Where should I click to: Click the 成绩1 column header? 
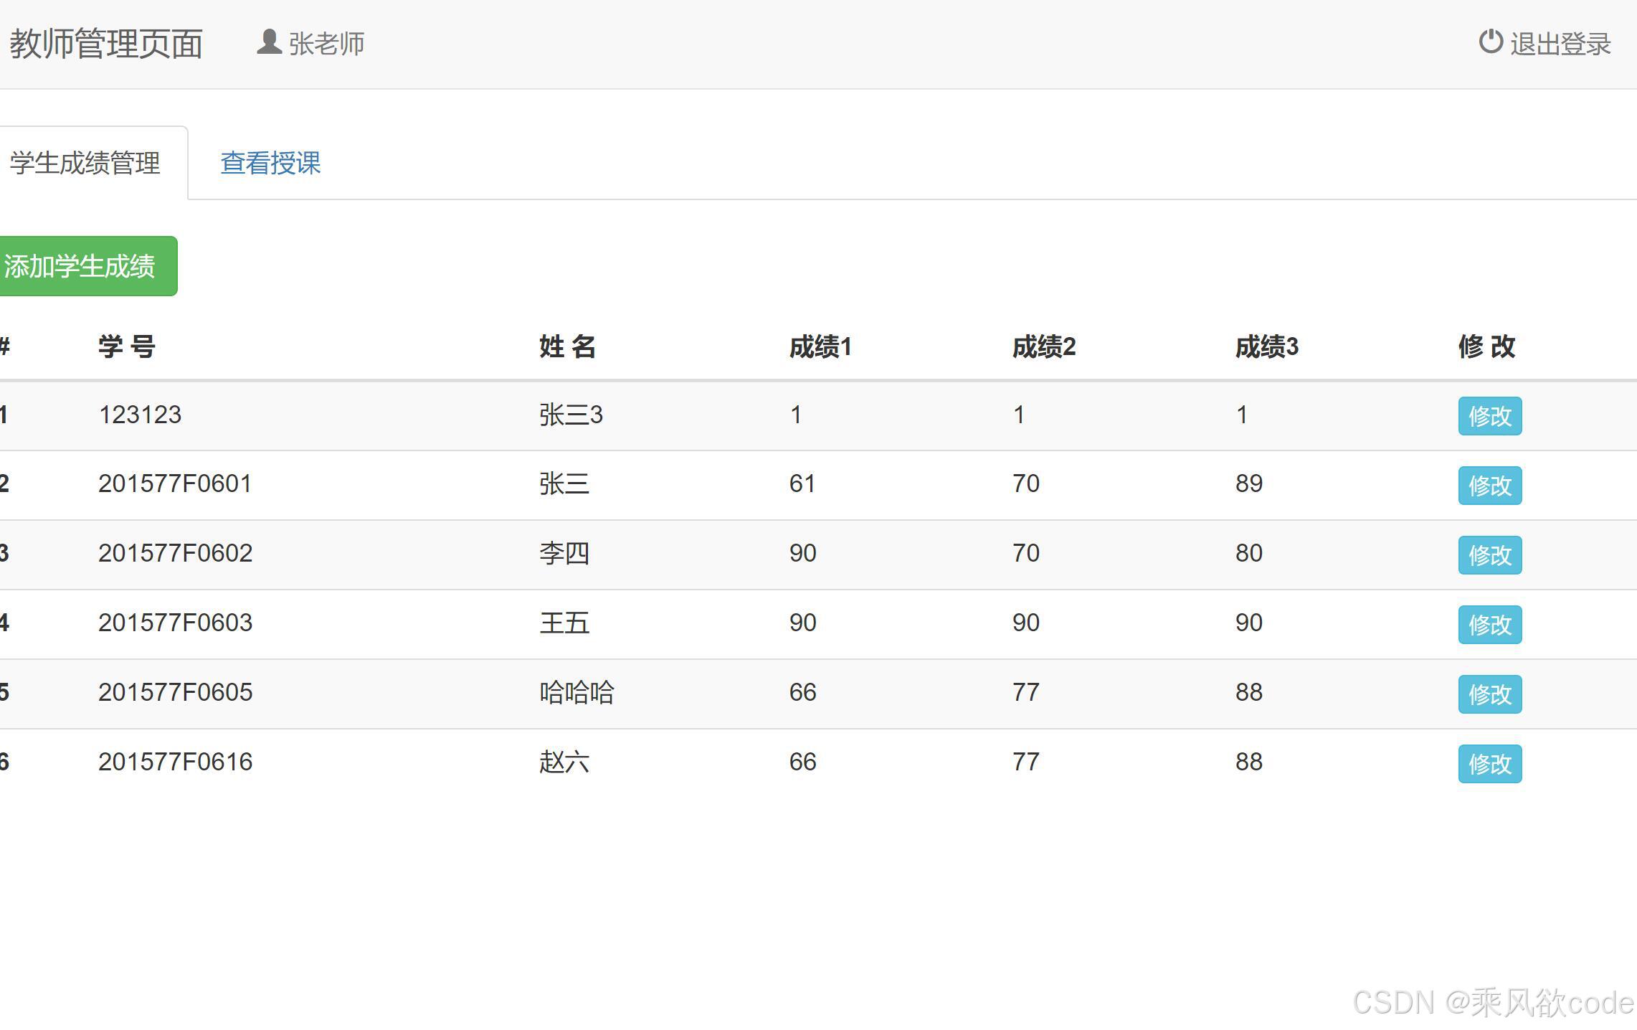(x=820, y=346)
